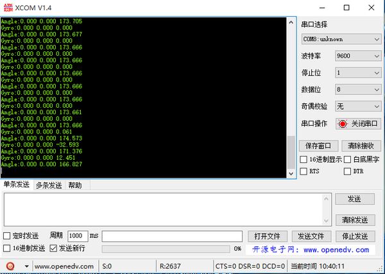The width and height of the screenshot is (385, 274).
Task: Click the 串口选择 label
Action: point(314,24)
